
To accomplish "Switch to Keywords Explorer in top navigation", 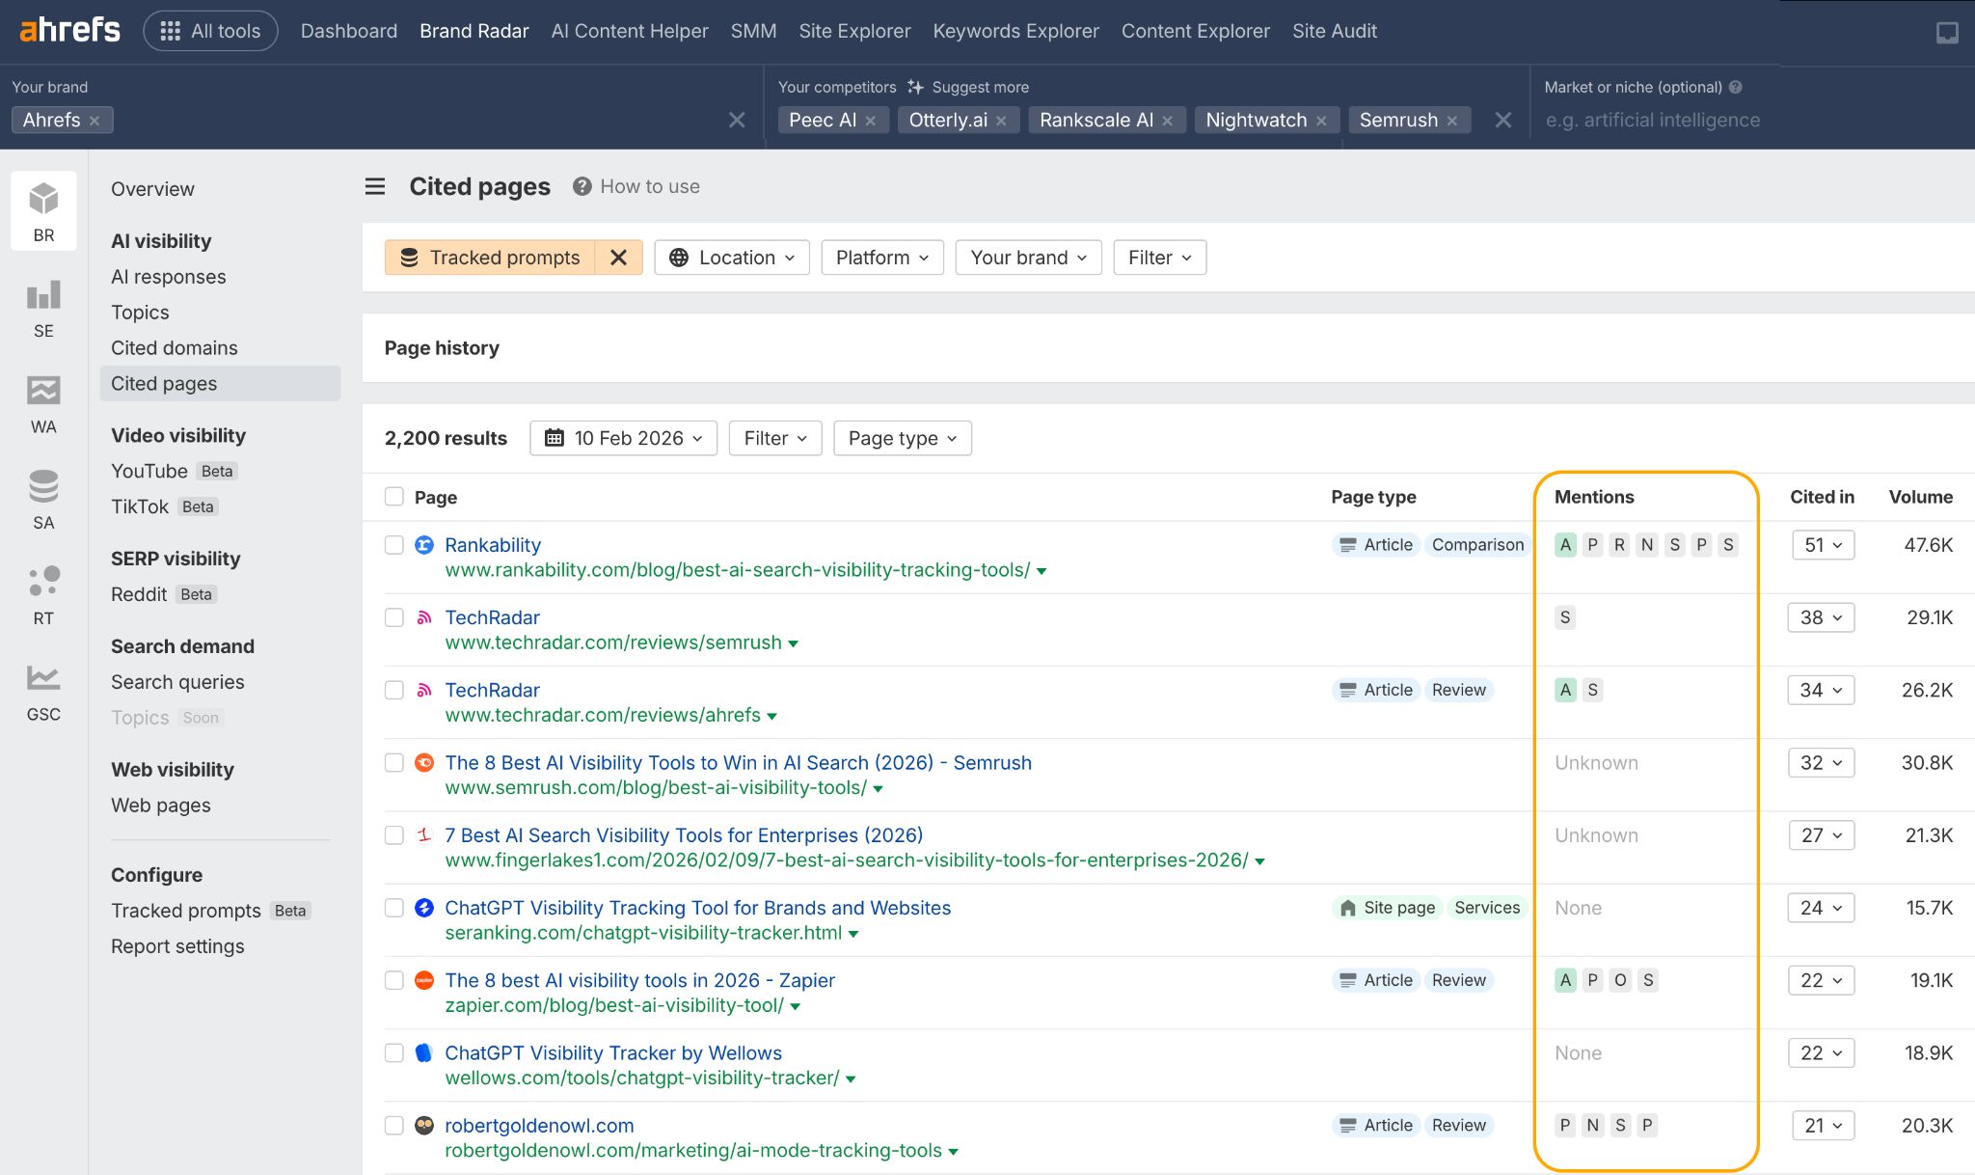I will (x=1015, y=30).
